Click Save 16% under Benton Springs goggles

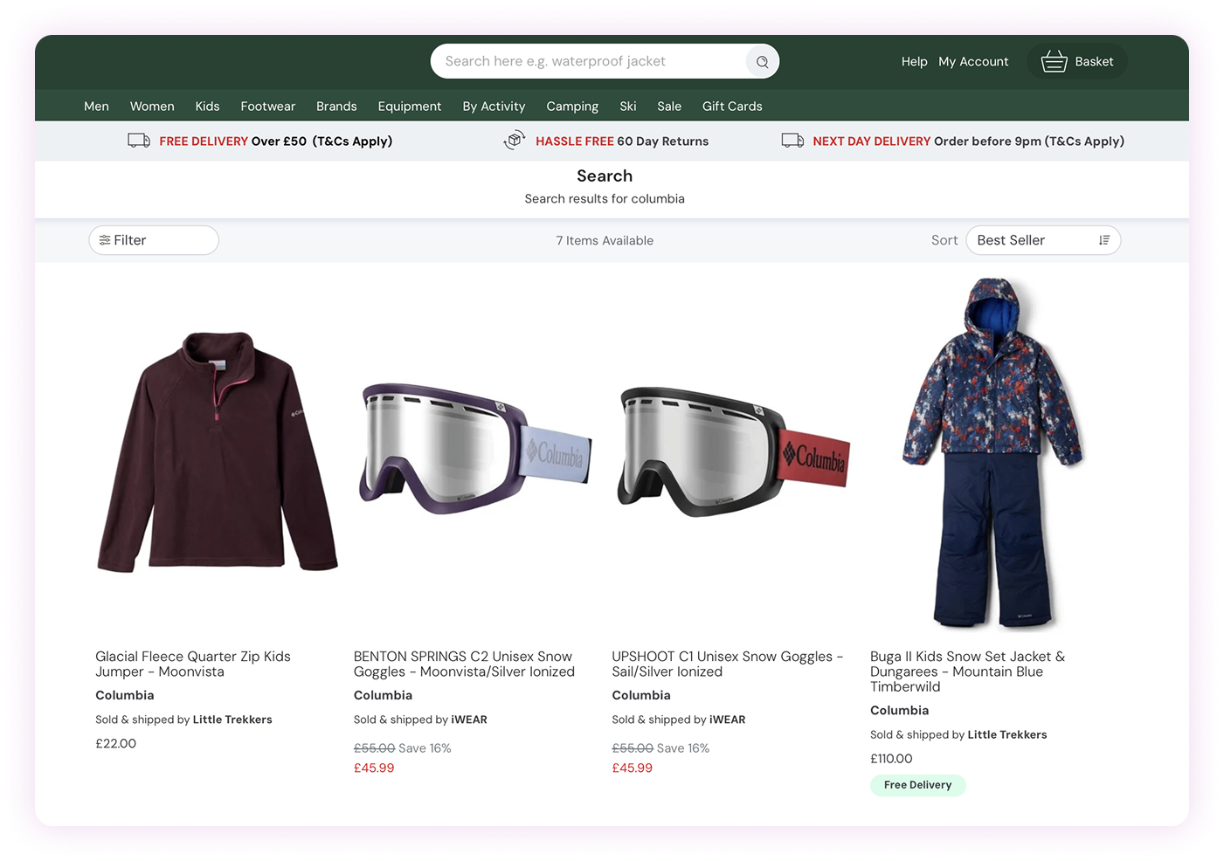[425, 748]
